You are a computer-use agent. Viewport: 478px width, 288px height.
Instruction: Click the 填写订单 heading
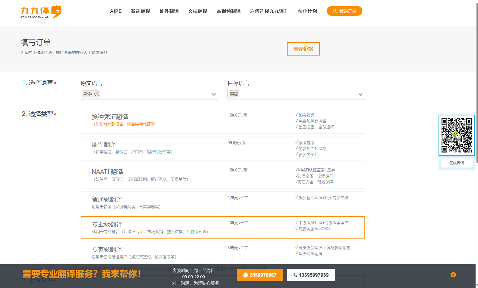[36, 42]
